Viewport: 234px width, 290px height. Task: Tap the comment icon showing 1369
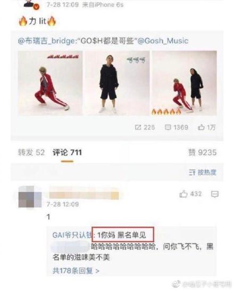tap(168, 127)
